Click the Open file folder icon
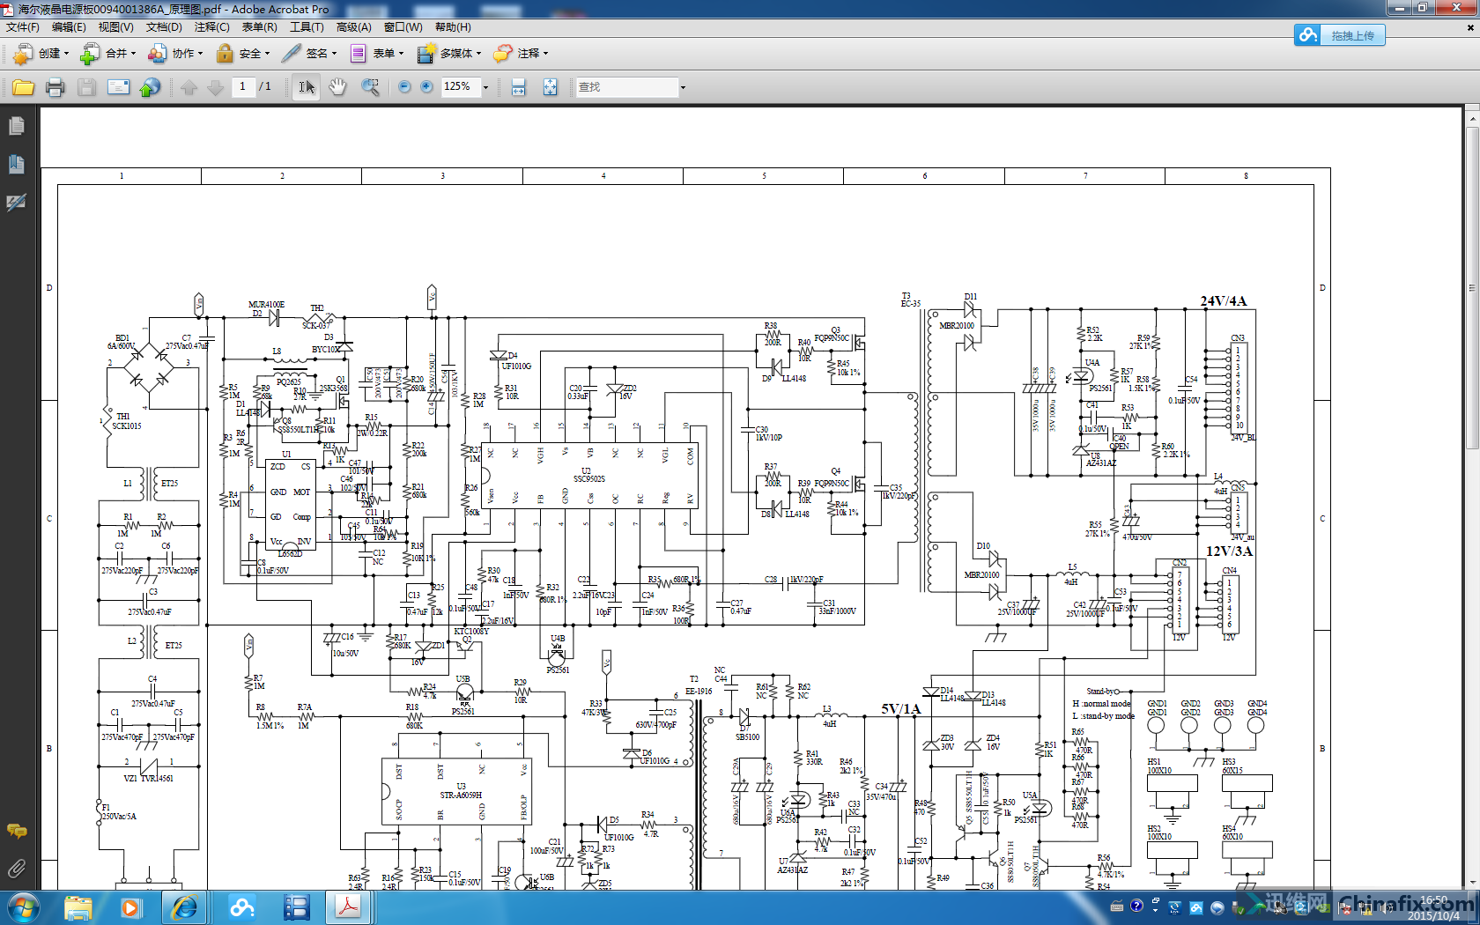Screen dimensions: 1480x925 [23, 87]
